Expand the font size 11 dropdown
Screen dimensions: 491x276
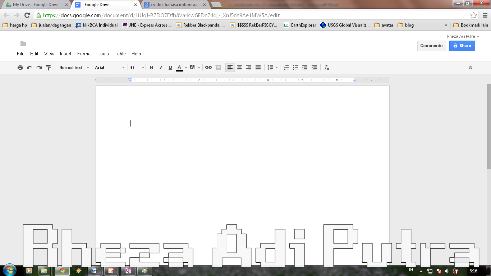click(137, 68)
